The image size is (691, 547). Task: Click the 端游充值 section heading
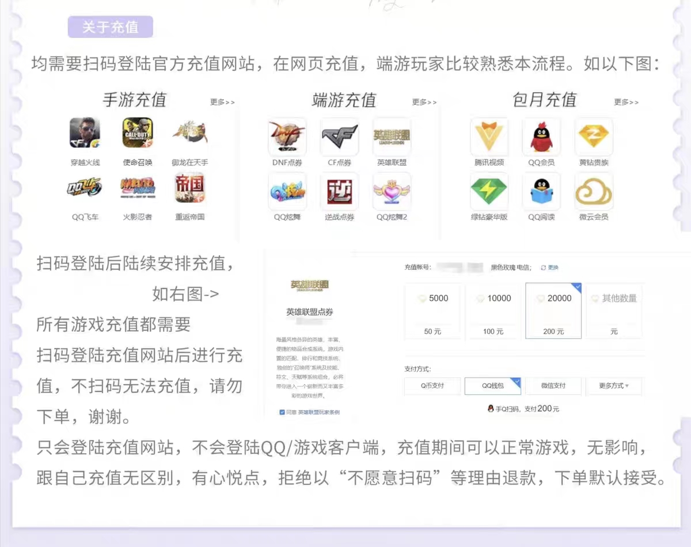tap(344, 100)
